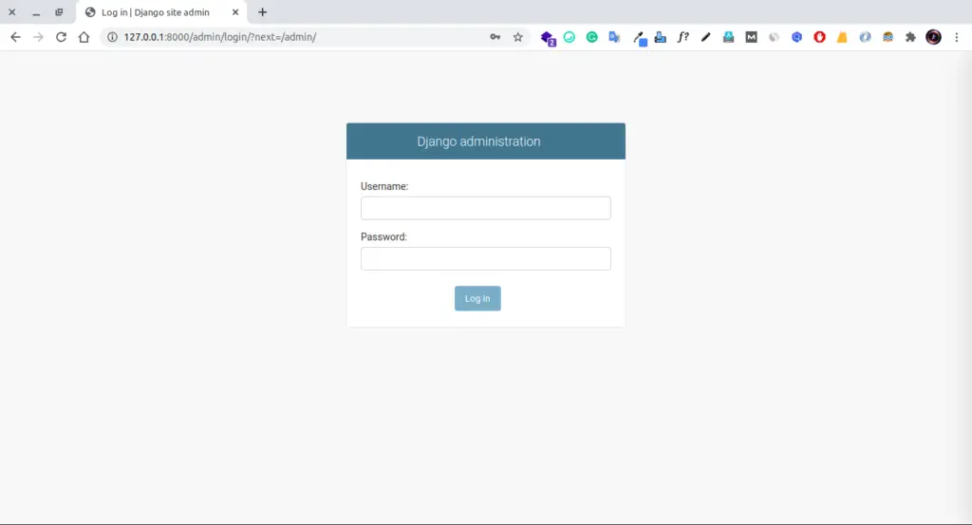This screenshot has height=525, width=972.
Task: Click the browser forward arrow
Action: tap(38, 37)
